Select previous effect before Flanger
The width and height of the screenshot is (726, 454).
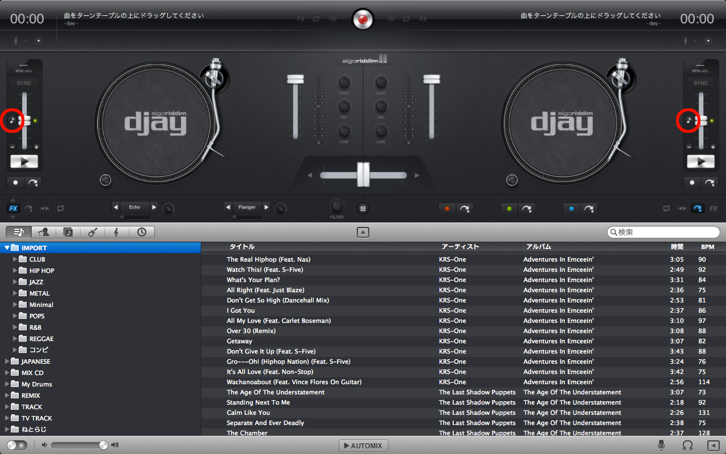[228, 207]
